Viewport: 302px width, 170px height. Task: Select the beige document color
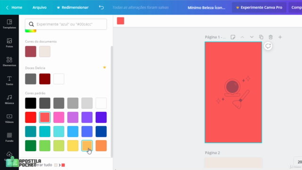[x=45, y=51]
